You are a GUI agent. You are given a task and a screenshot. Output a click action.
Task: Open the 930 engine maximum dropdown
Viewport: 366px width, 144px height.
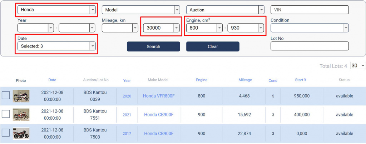coord(246,28)
